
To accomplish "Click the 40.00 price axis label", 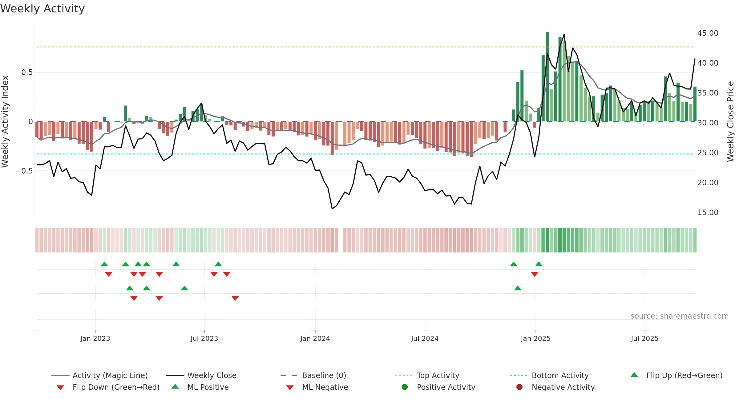I will tap(708, 63).
